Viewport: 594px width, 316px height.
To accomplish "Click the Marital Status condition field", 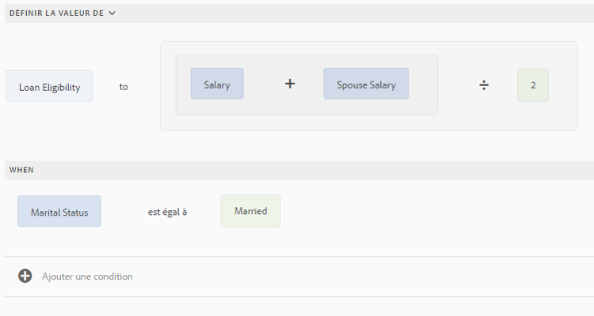I will (x=59, y=212).
